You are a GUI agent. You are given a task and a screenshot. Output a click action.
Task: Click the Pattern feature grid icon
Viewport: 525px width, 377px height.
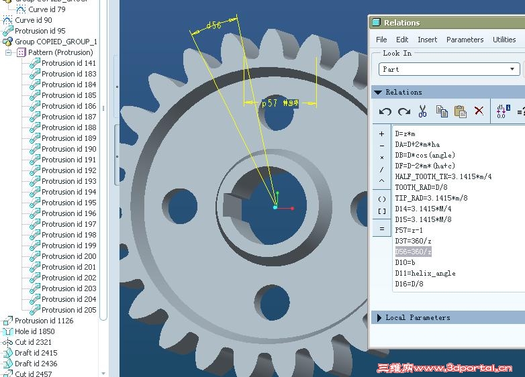21,52
